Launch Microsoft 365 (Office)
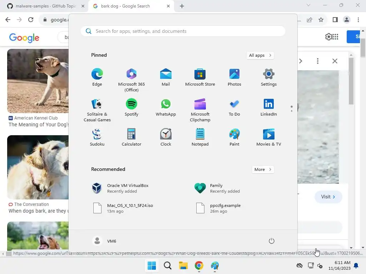Viewport: 366px width, 274px height. point(132,80)
